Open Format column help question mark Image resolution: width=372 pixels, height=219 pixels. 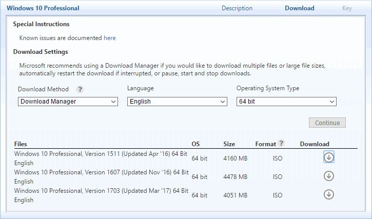tap(281, 143)
